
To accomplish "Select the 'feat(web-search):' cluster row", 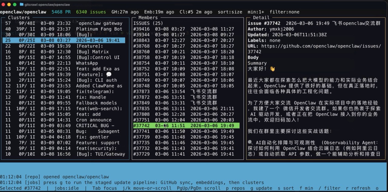I will [64, 108].
